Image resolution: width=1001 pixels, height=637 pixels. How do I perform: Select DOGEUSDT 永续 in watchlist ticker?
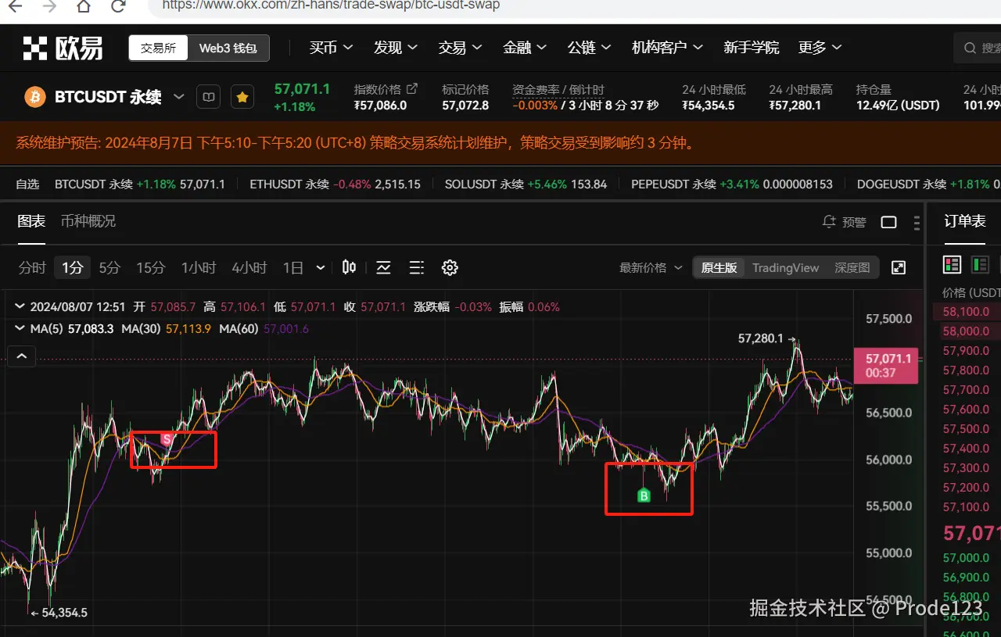[928, 184]
